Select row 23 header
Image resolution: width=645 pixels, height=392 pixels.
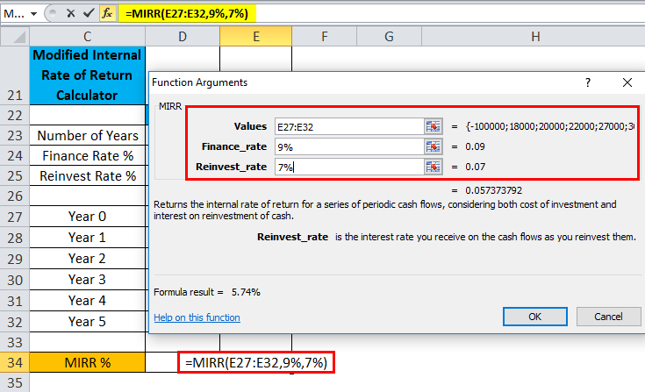pos(15,135)
